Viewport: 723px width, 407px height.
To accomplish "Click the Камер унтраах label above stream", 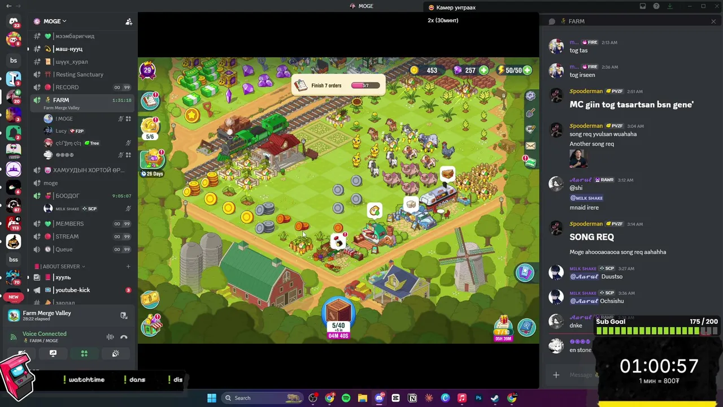I will [456, 7].
